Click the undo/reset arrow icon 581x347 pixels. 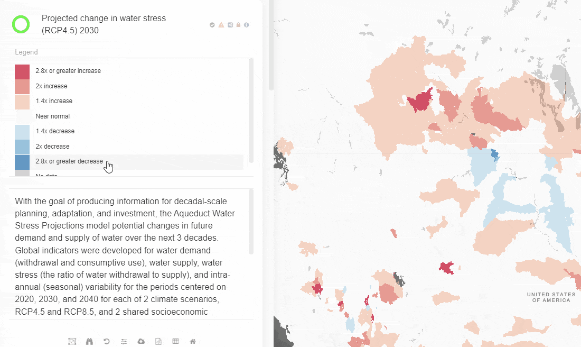click(x=107, y=342)
